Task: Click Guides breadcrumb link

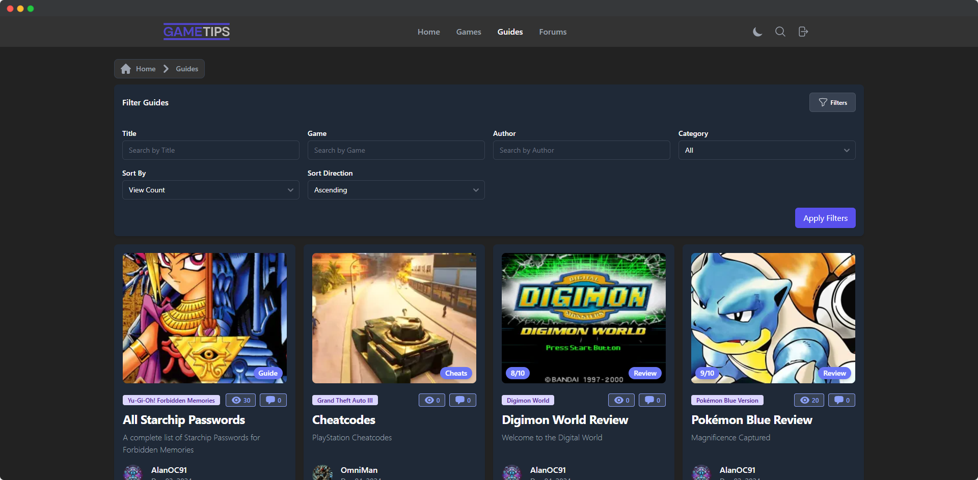Action: [x=187, y=69]
